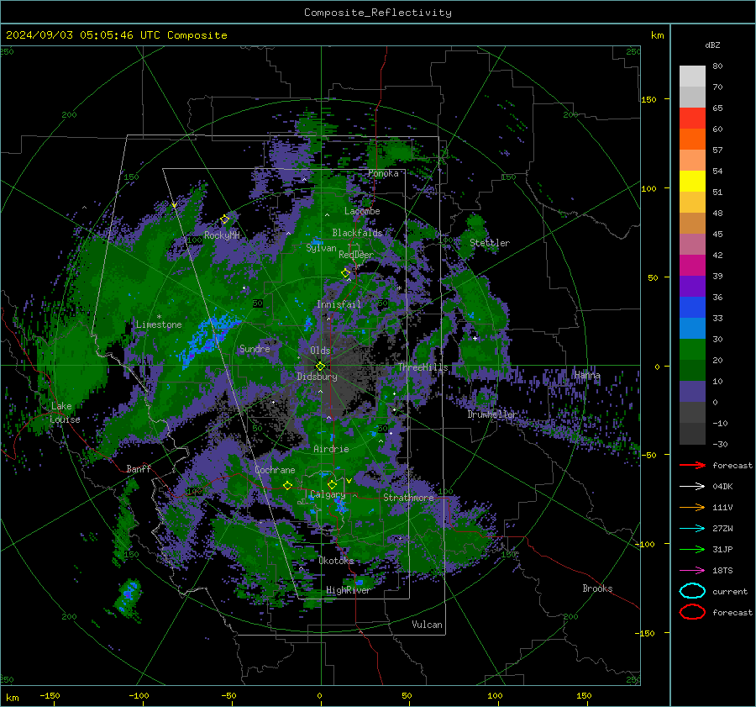Click the Strathmore city label
The height and width of the screenshot is (707, 756).
point(408,498)
